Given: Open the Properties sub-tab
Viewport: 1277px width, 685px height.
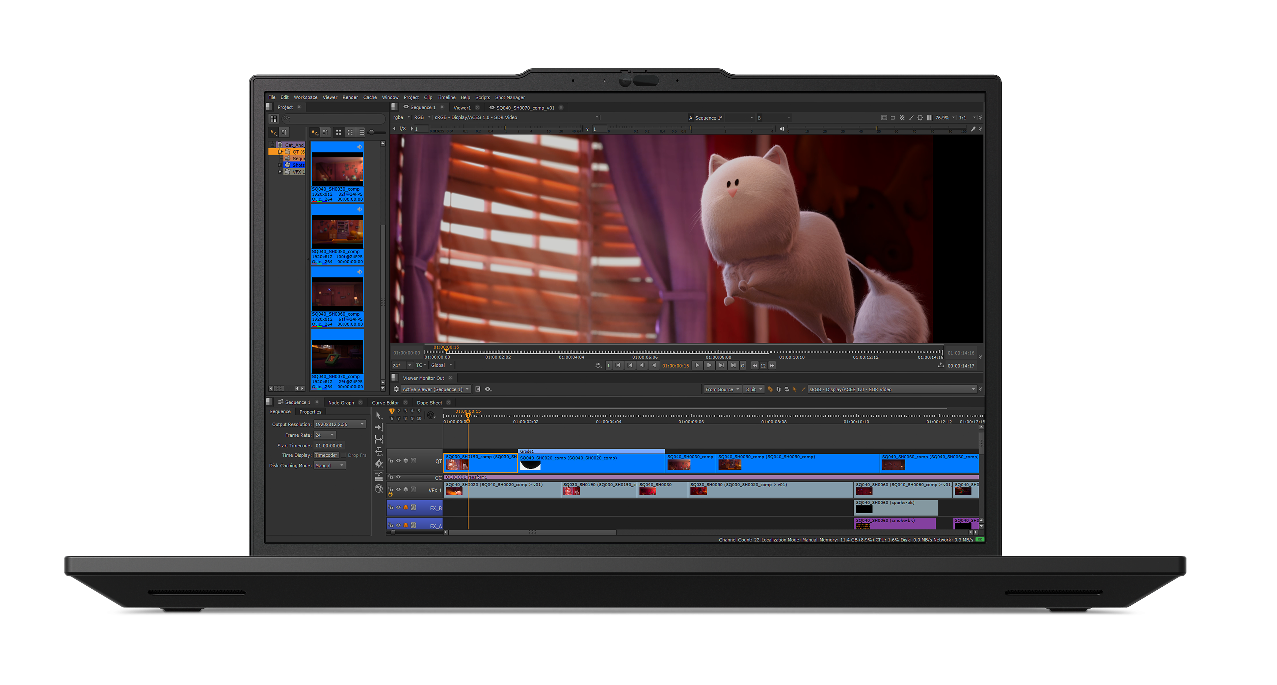Looking at the screenshot, I should coord(310,412).
